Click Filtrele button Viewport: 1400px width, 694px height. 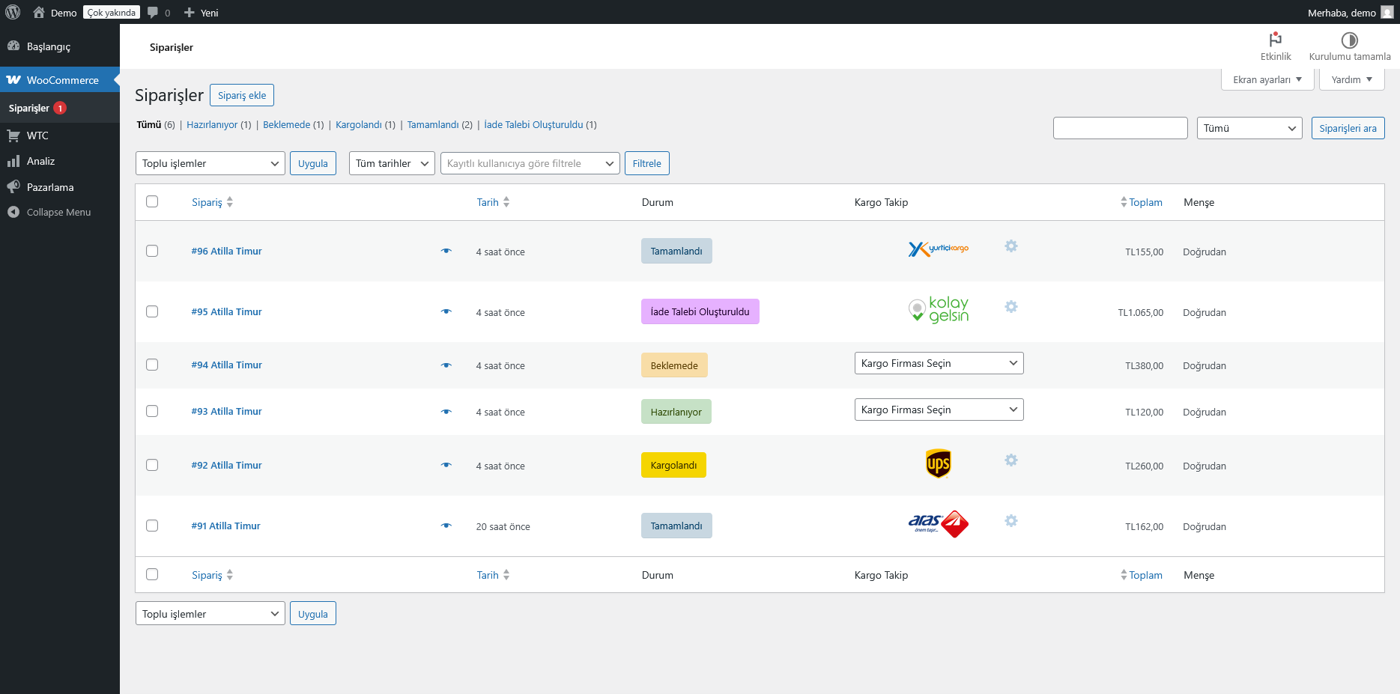pyautogui.click(x=647, y=163)
